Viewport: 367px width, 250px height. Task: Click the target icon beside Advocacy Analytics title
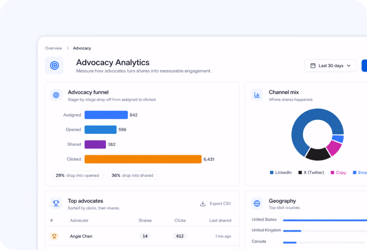[x=54, y=65]
